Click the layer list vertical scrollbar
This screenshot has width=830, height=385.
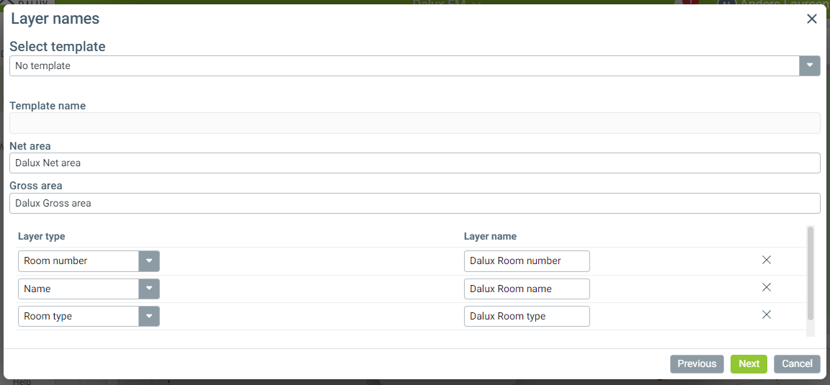point(811,273)
